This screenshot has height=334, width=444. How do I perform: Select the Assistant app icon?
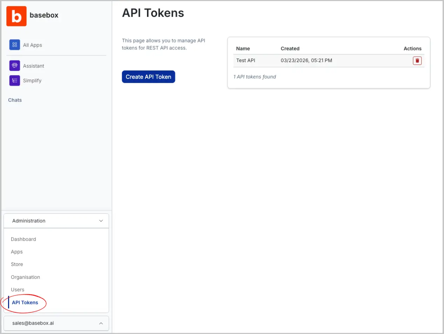click(14, 66)
